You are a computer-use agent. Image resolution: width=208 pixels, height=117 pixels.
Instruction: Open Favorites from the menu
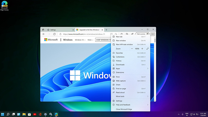pyautogui.click(x=131, y=53)
